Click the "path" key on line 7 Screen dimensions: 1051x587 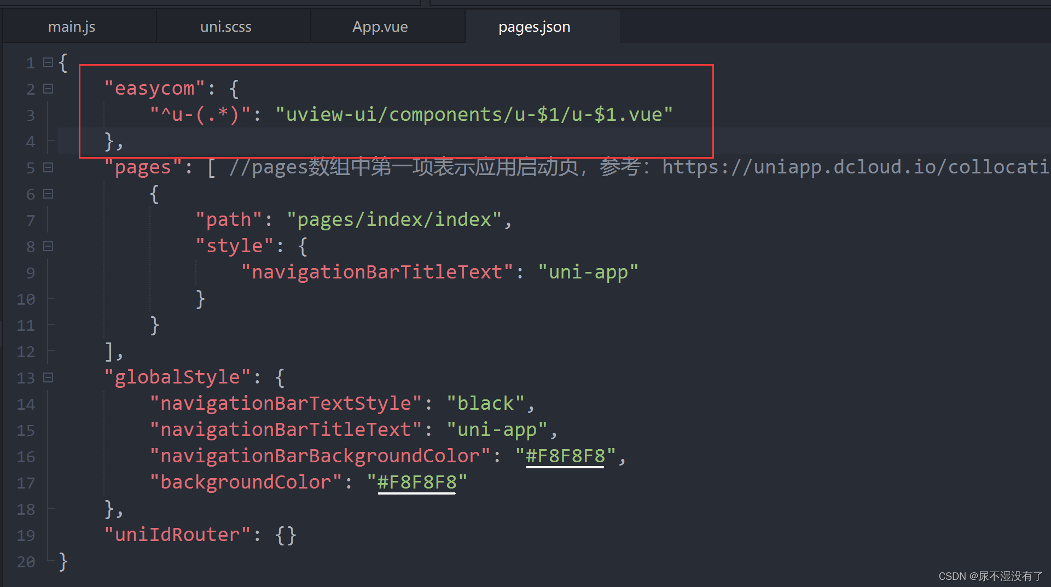click(229, 220)
